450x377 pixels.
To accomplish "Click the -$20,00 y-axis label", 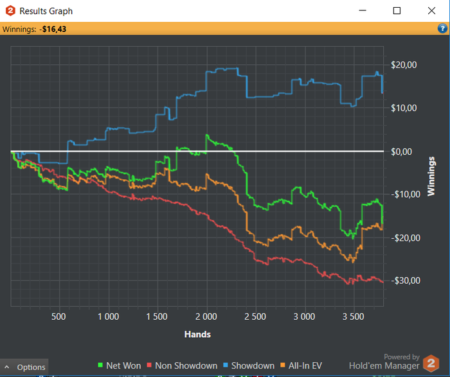I will pos(406,238).
